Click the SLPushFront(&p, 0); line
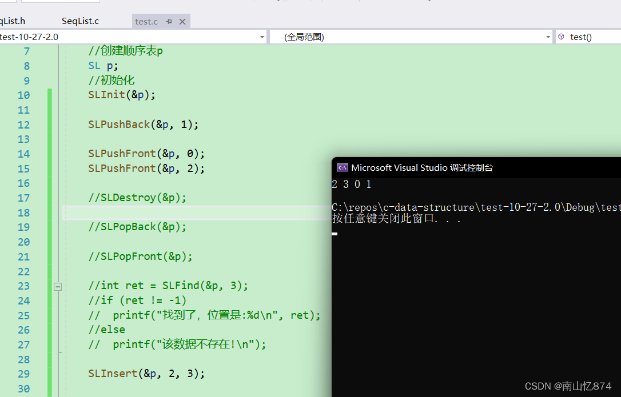Screen dimensions: 621x397 (x=146, y=154)
